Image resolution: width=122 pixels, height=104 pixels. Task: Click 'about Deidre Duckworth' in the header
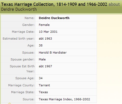[60, 7]
